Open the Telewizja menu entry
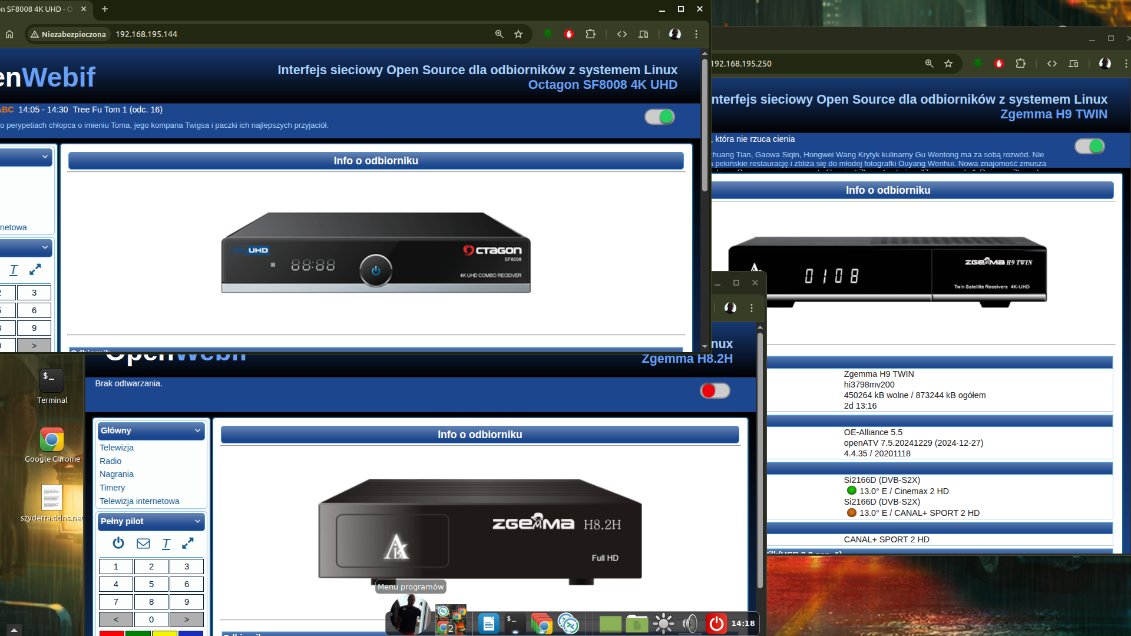The image size is (1131, 636). [117, 448]
